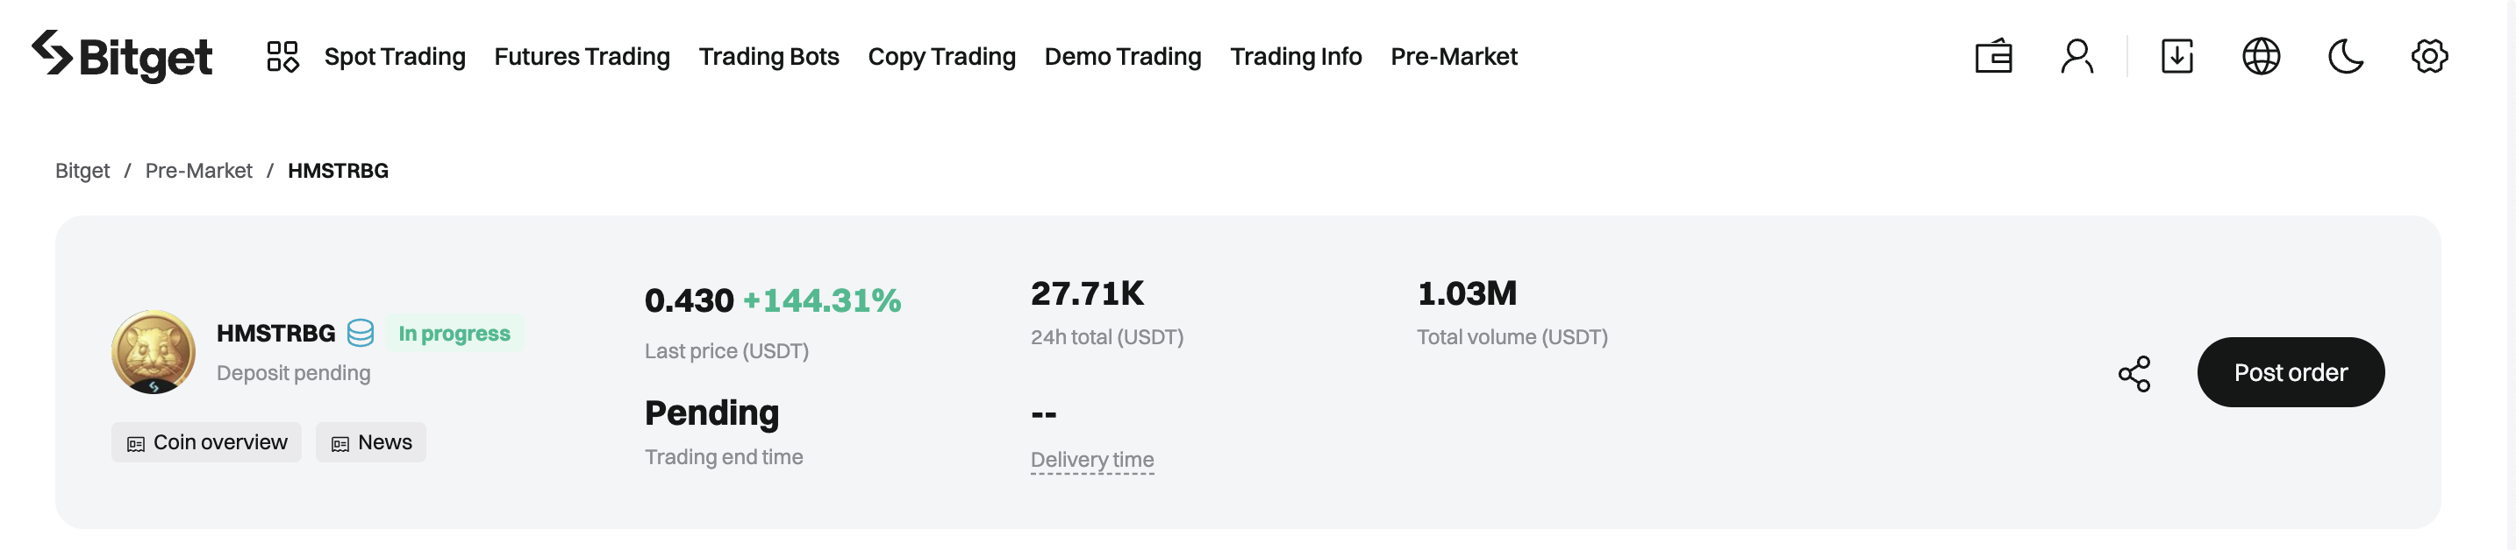The width and height of the screenshot is (2516, 550).
Task: Open the Spot Trading menu
Action: point(395,57)
